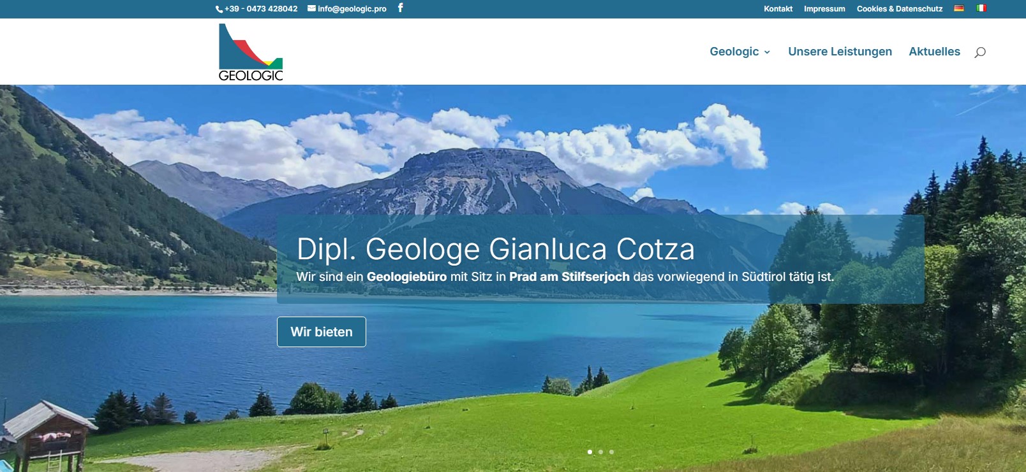Open the Facebook icon link
Image resolution: width=1026 pixels, height=472 pixels.
click(400, 8)
